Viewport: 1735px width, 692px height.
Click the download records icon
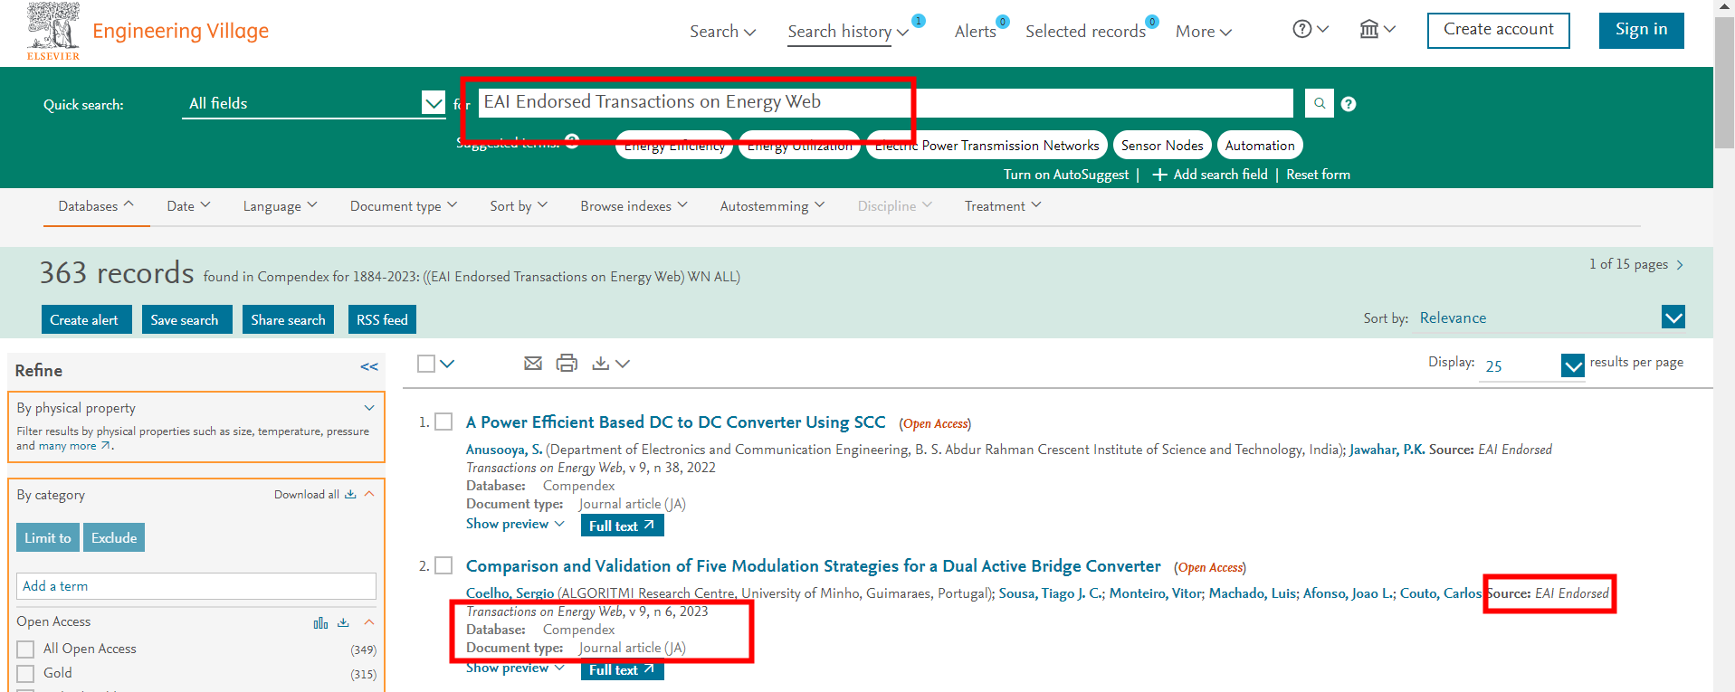tap(600, 363)
